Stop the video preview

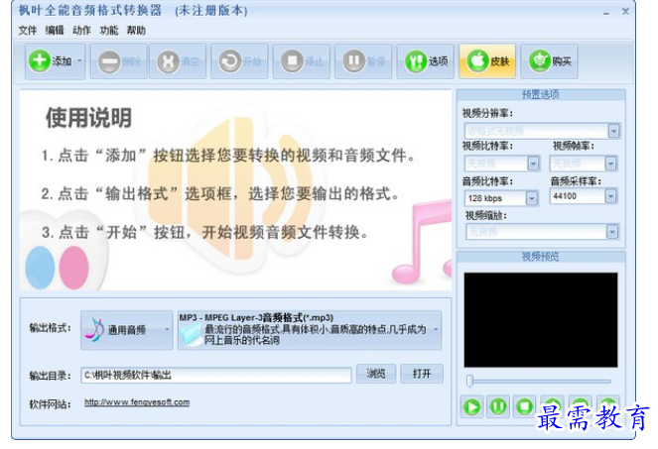tap(525, 406)
